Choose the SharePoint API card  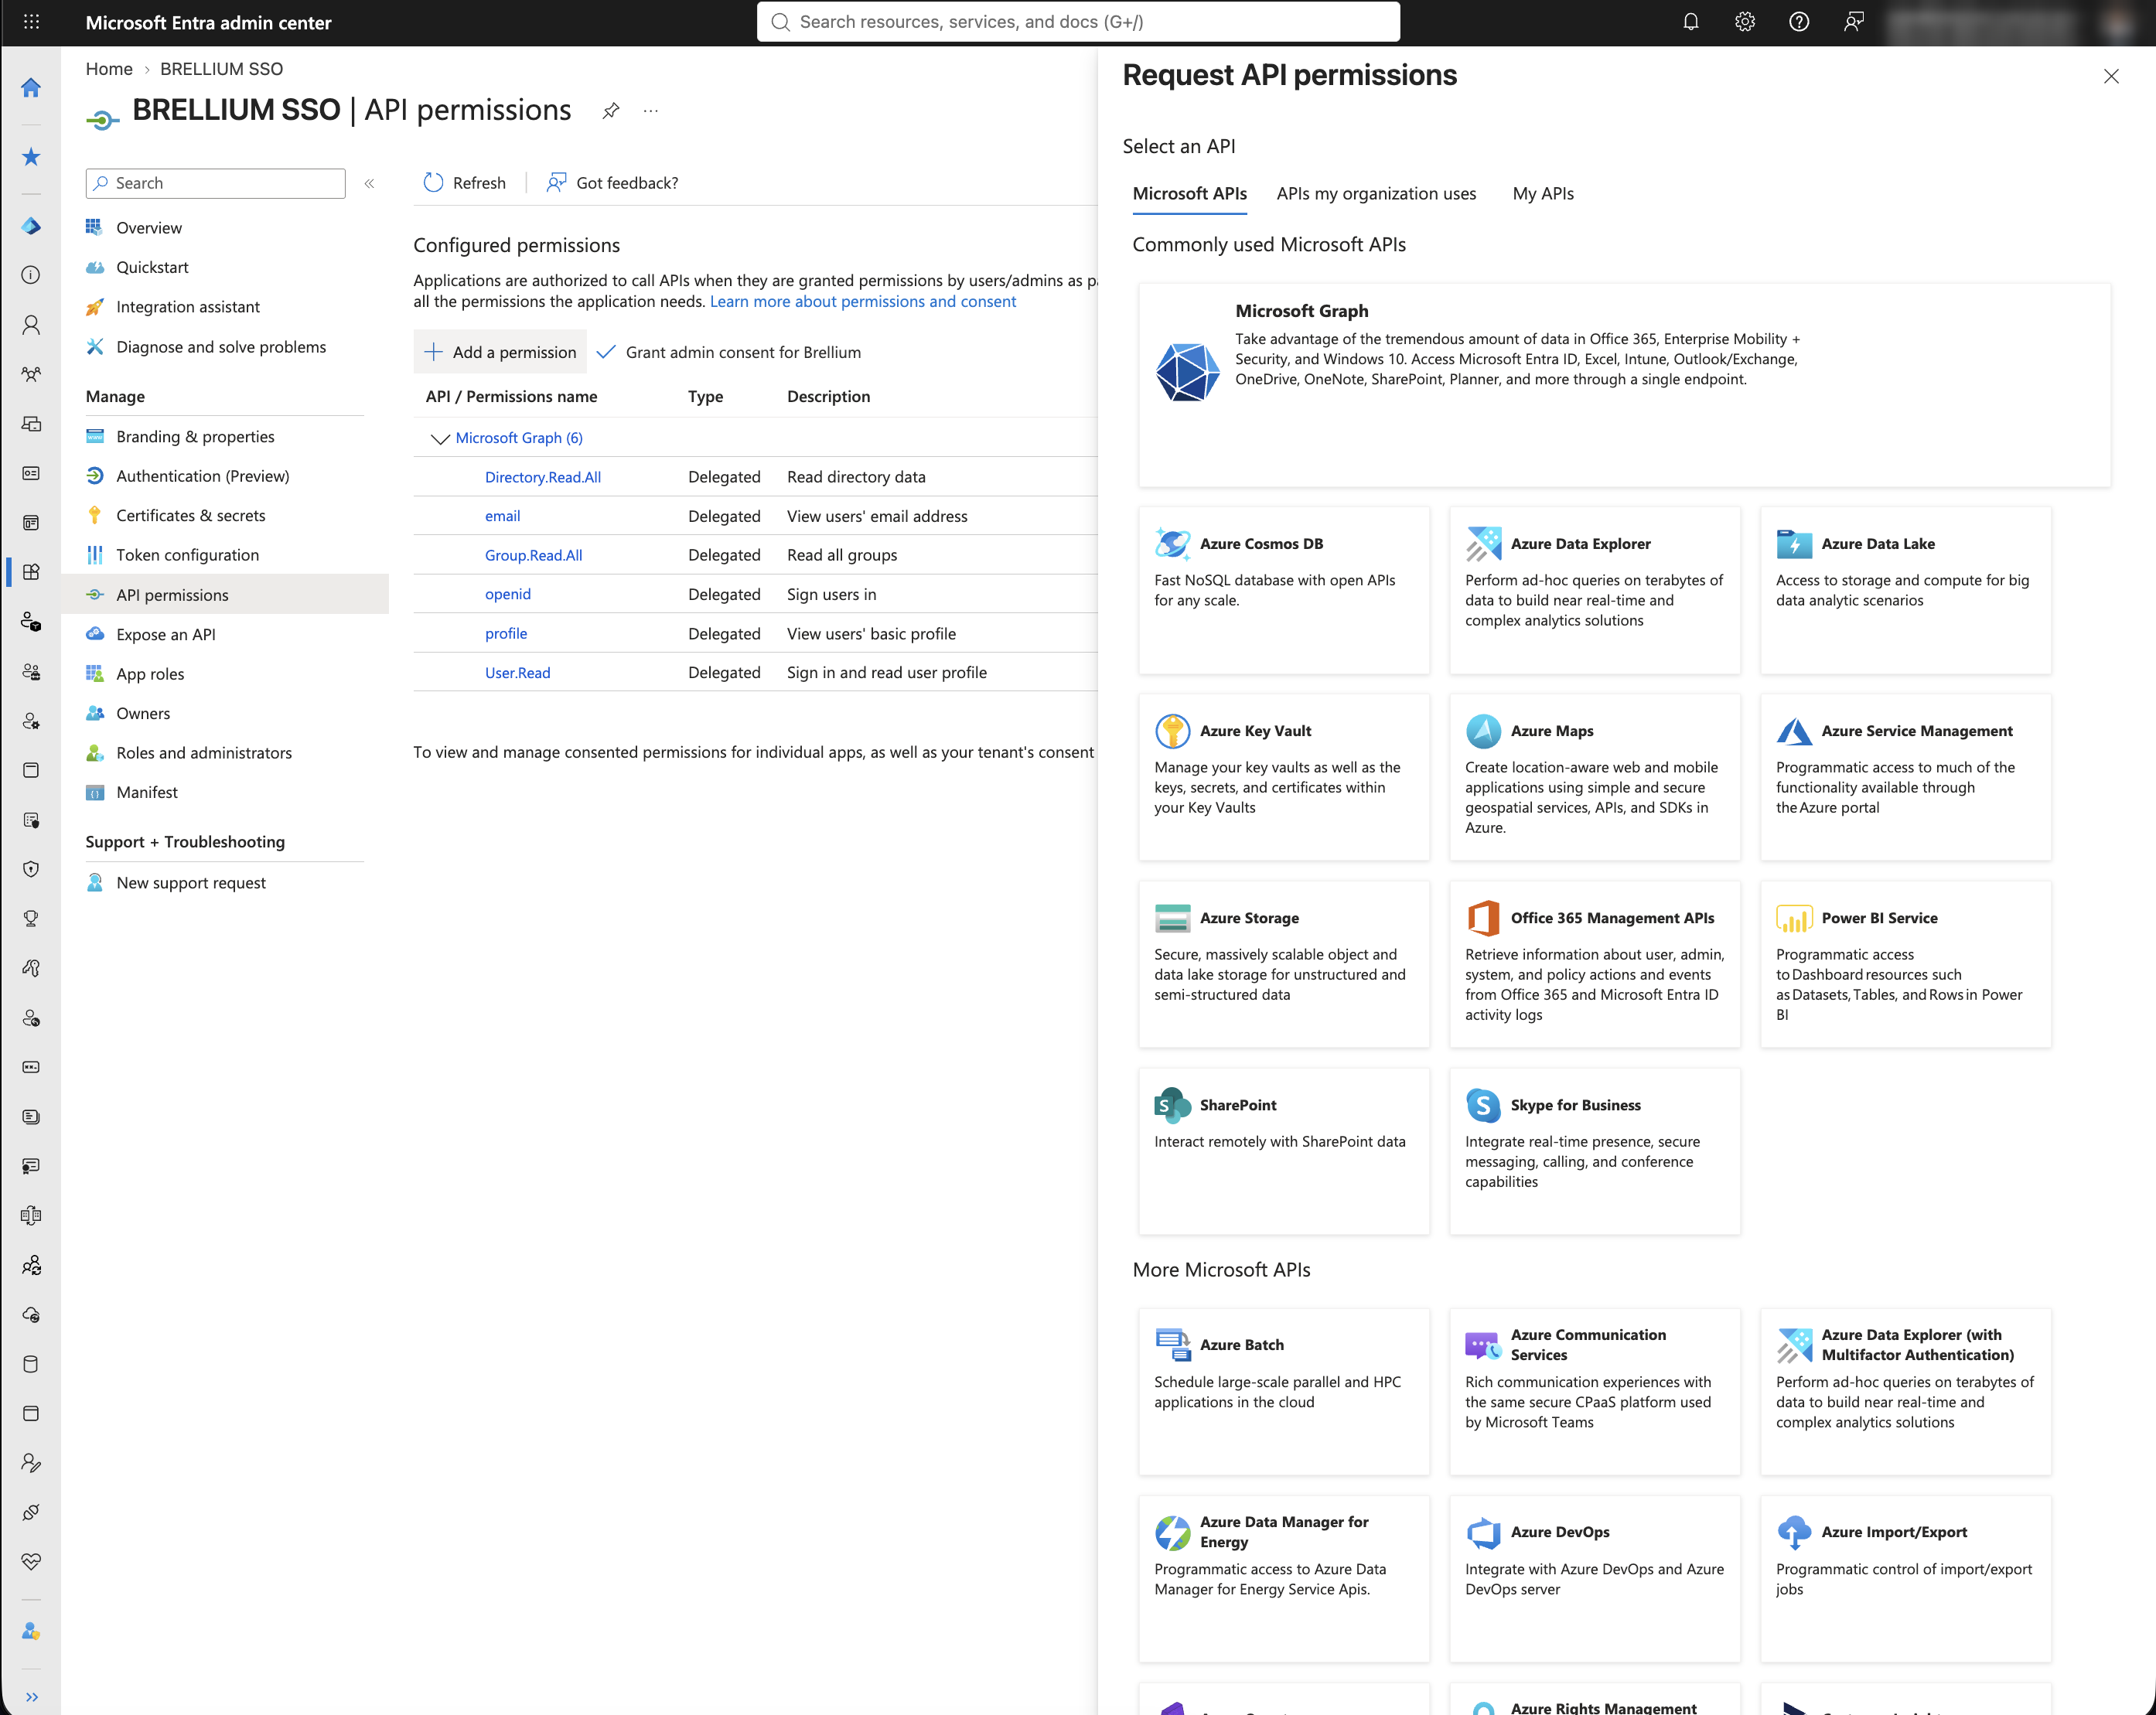point(1284,1151)
